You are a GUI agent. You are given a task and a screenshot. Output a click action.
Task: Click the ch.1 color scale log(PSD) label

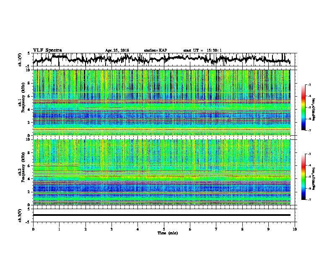coord(314,110)
